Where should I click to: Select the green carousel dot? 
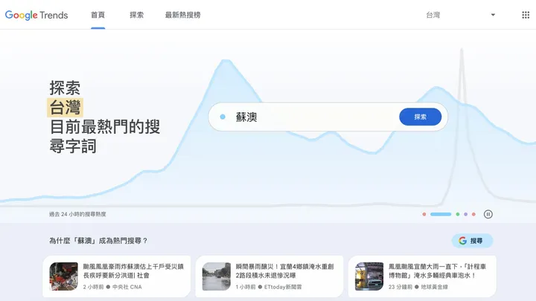point(458,214)
